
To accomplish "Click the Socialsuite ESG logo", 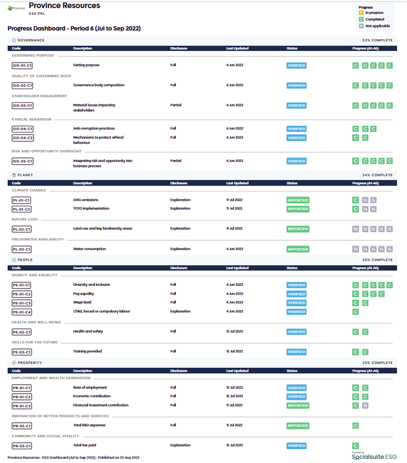I will (374, 456).
